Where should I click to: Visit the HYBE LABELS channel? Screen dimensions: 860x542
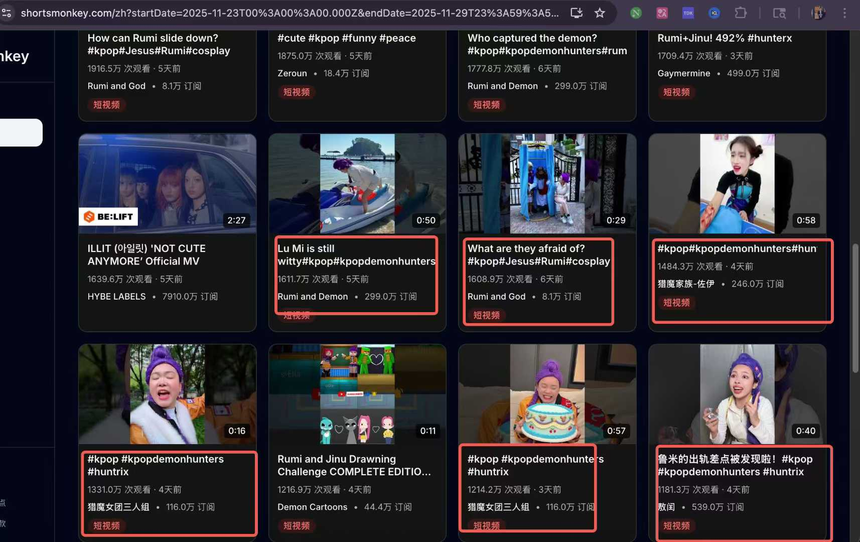(x=116, y=297)
